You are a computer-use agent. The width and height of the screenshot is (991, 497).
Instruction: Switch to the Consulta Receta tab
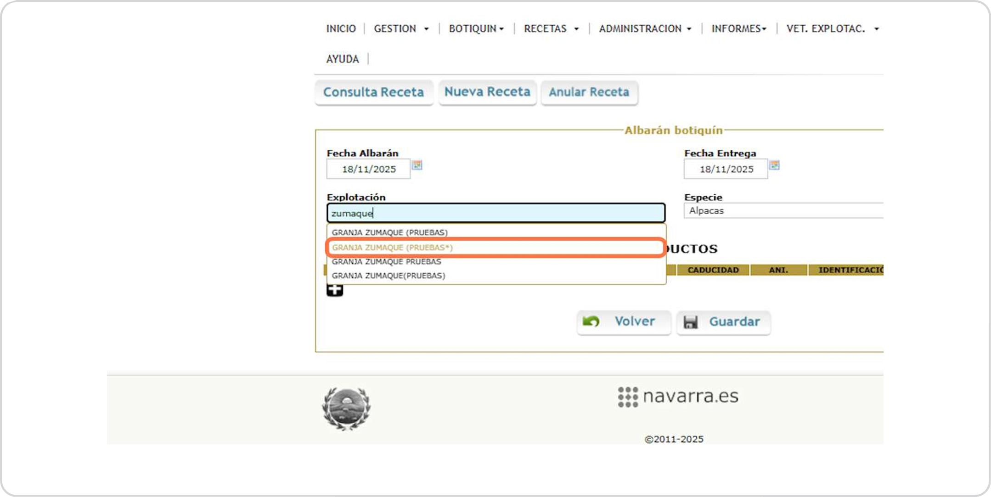pyautogui.click(x=373, y=92)
